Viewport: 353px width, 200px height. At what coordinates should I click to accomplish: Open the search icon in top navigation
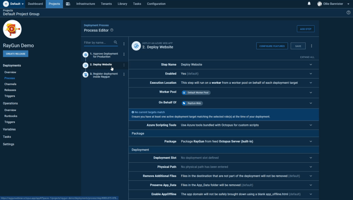(x=68, y=4)
